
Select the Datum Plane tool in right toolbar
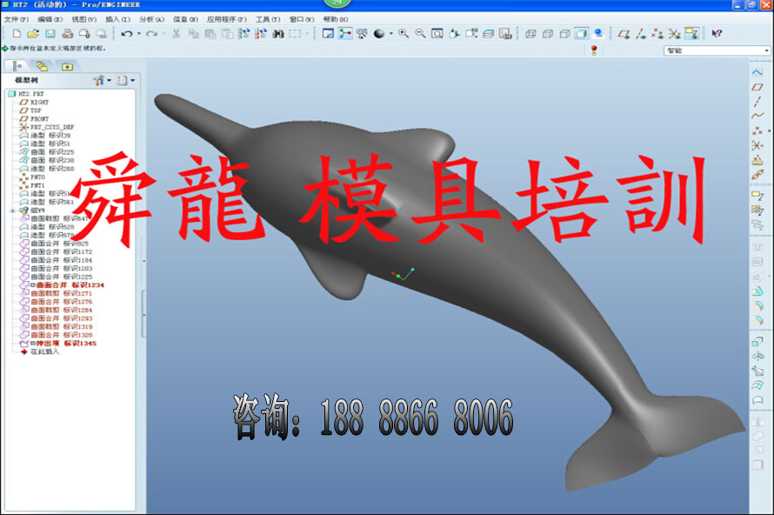click(757, 87)
